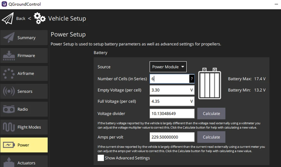Open the Actuators setup tab

[24, 162]
